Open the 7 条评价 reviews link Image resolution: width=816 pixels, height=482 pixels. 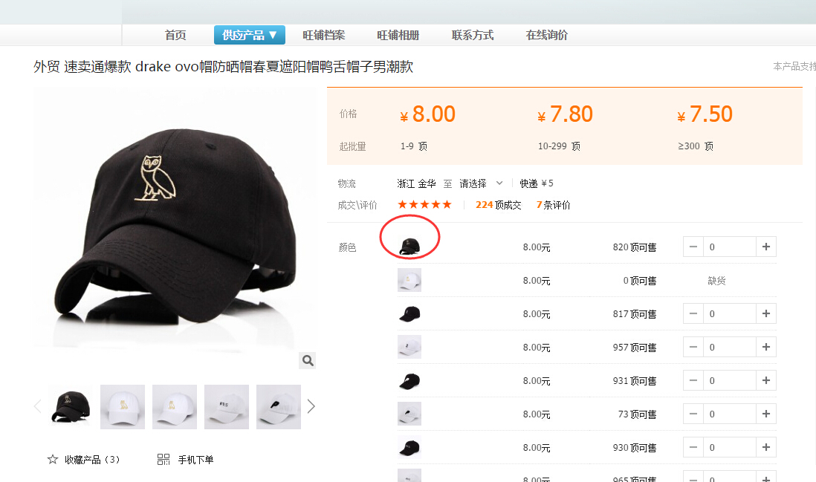click(553, 205)
